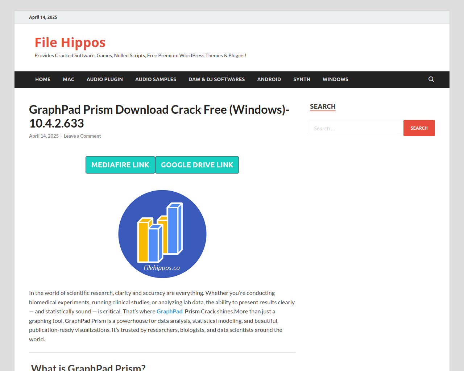Select the AUDIO PLUGIN menu item
Viewport: 464px width, 371px height.
[x=105, y=79]
